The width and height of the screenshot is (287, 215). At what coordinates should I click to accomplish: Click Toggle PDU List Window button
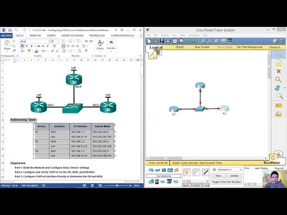[226, 182]
